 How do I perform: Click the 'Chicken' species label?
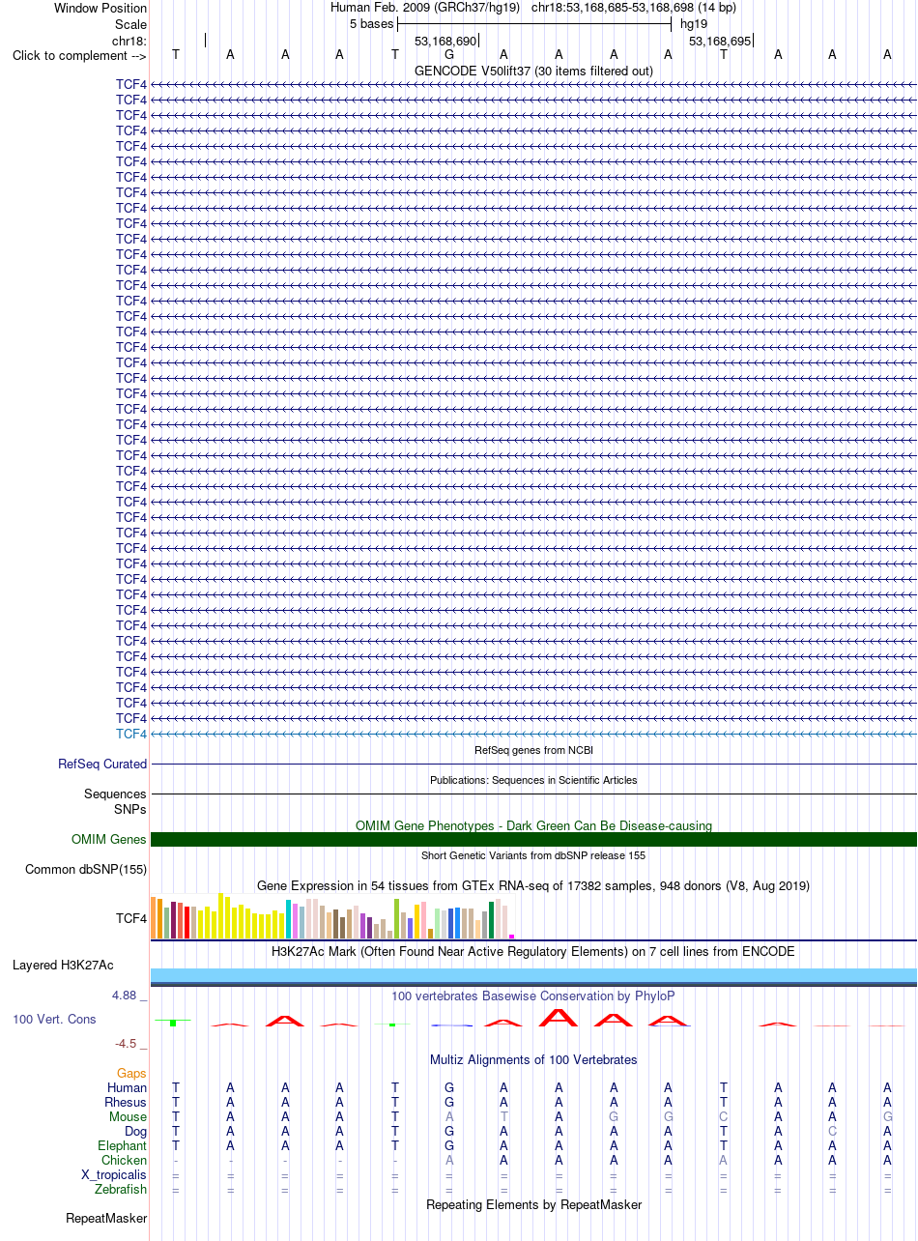(x=125, y=1160)
